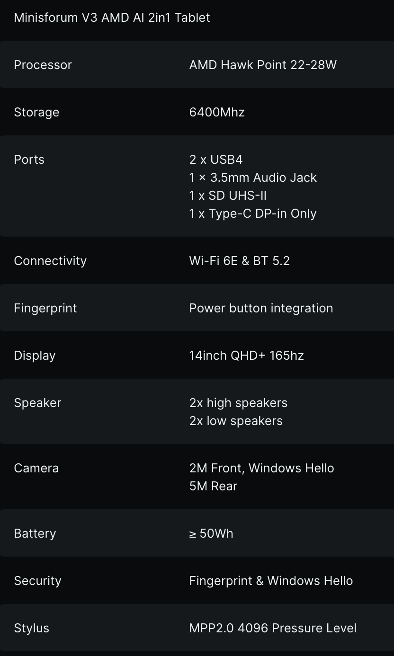This screenshot has height=656, width=394.
Task: Click the Wi-Fi 6E & BT 5.2 value
Action: click(239, 261)
